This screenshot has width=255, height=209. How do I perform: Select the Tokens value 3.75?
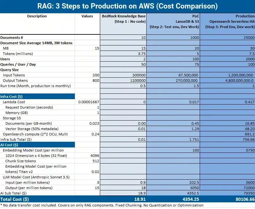tap(142, 54)
